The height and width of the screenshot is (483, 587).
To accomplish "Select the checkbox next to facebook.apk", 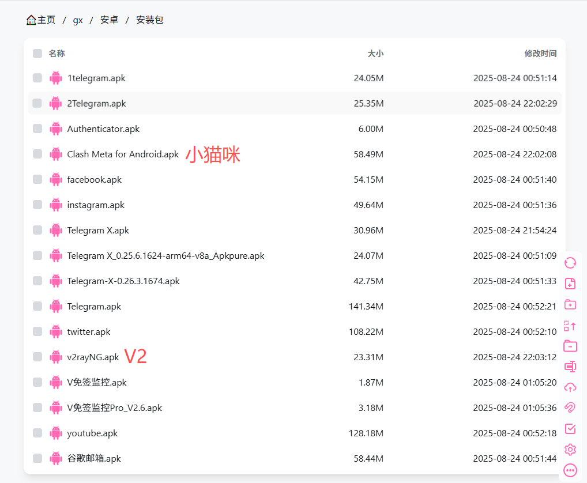I will pos(37,180).
